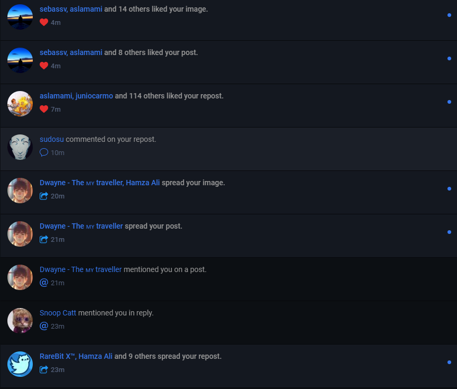
Task: Open sudosu's profile link
Action: 52,139
